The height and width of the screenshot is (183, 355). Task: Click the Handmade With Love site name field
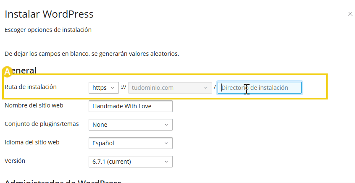pos(131,106)
